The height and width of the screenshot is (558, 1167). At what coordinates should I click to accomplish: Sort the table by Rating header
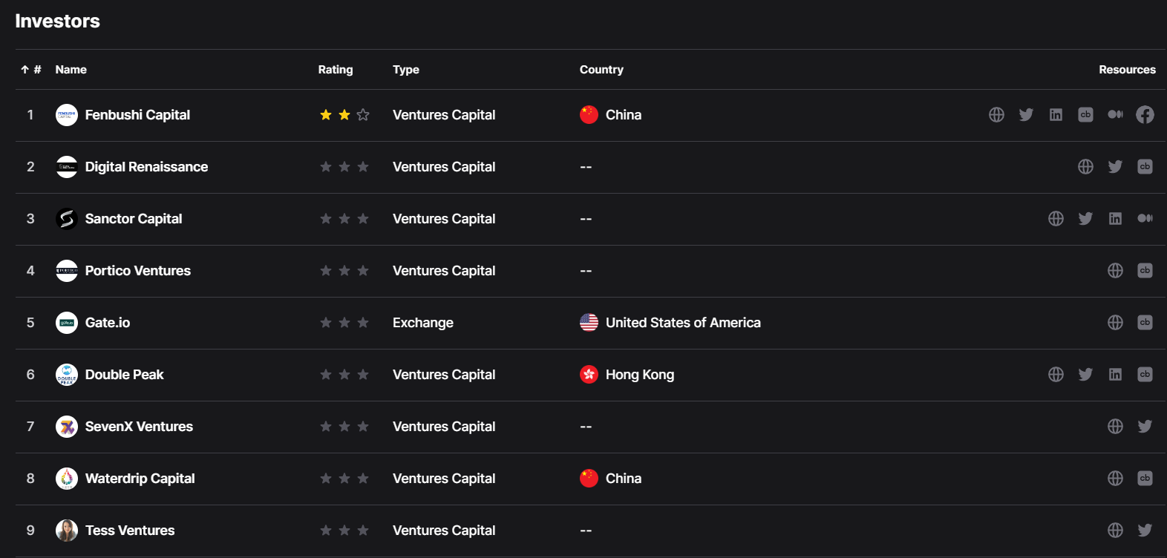tap(336, 70)
